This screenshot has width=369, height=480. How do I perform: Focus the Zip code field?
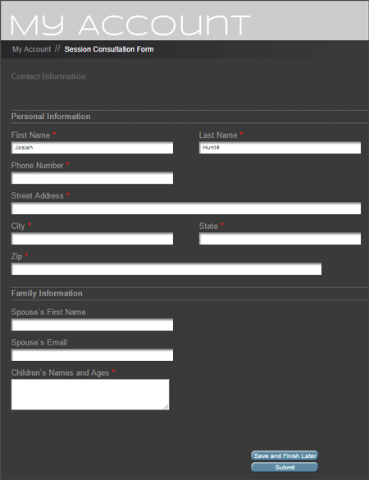pyautogui.click(x=166, y=269)
